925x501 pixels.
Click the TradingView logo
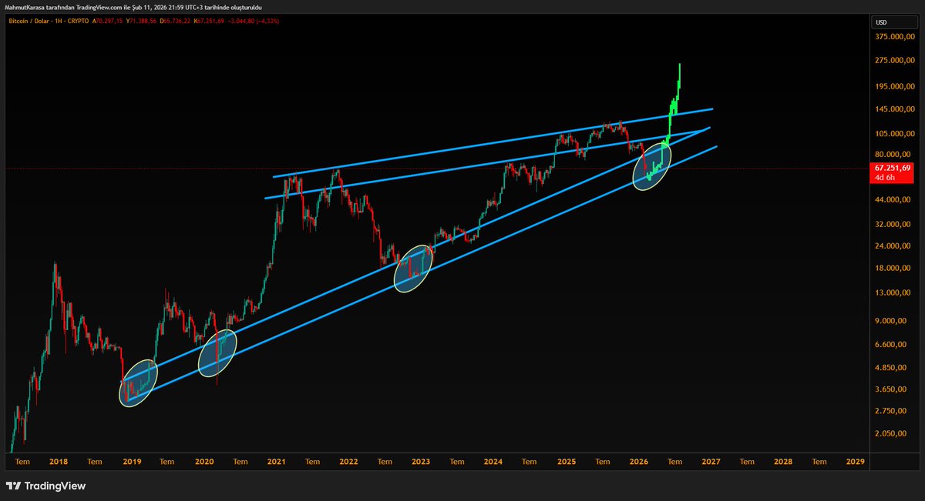point(45,486)
